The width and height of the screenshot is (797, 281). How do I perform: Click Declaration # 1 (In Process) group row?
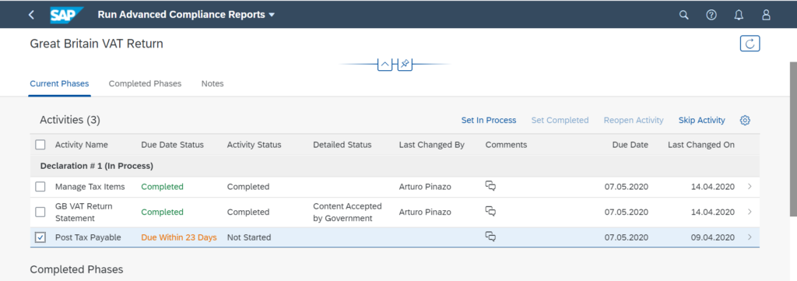(x=395, y=166)
